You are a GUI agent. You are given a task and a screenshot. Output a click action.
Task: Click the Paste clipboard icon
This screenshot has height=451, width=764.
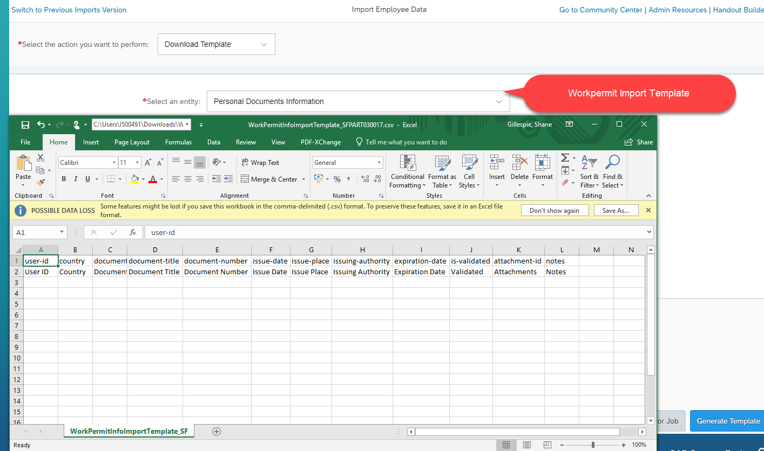pos(23,164)
